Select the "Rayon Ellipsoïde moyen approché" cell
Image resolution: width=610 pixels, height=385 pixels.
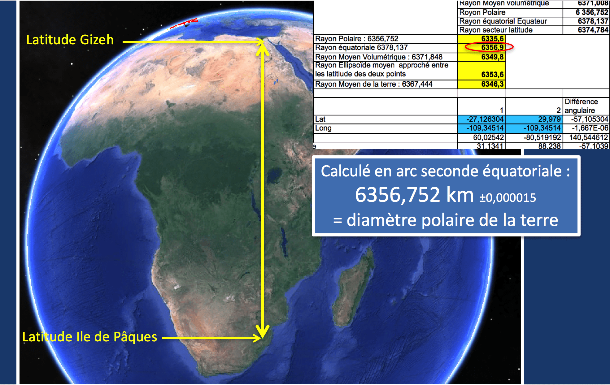tap(386, 71)
